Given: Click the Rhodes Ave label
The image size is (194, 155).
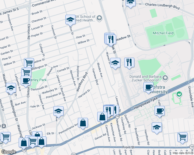Looking at the screenshot, I should [100, 70].
